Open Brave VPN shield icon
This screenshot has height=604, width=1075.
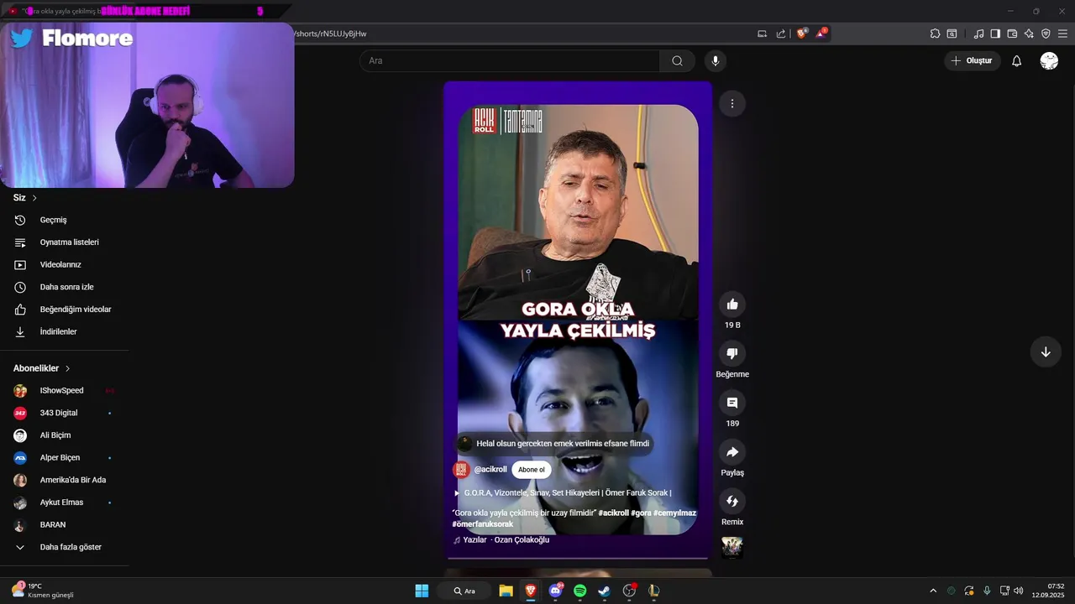[1046, 34]
